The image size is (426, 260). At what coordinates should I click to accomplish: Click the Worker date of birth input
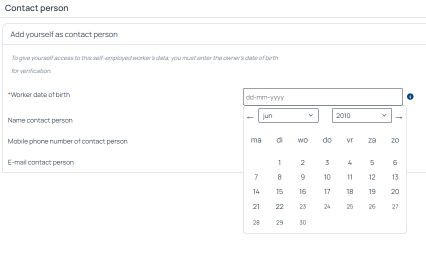323,96
